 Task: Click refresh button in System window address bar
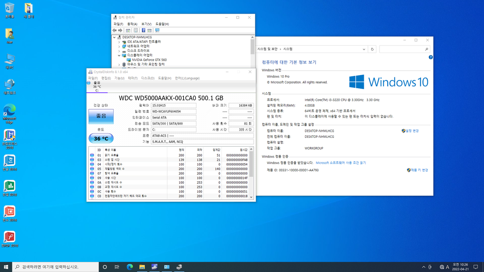(x=372, y=49)
